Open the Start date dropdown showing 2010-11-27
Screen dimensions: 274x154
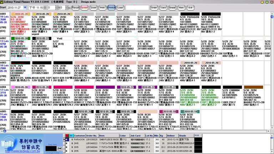[25, 8]
